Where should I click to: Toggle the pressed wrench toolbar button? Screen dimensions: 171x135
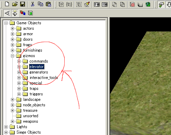coord(161,4)
